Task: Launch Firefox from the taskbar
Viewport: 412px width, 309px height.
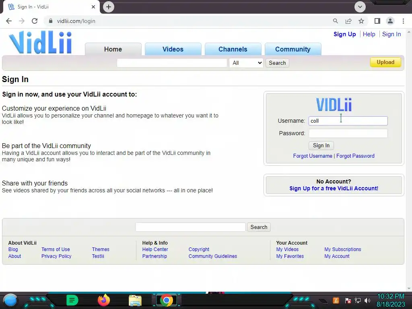Action: click(x=103, y=300)
